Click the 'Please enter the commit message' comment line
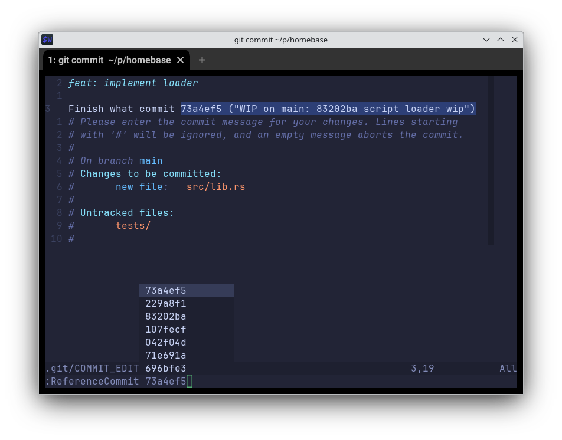The image size is (562, 440). 263,122
